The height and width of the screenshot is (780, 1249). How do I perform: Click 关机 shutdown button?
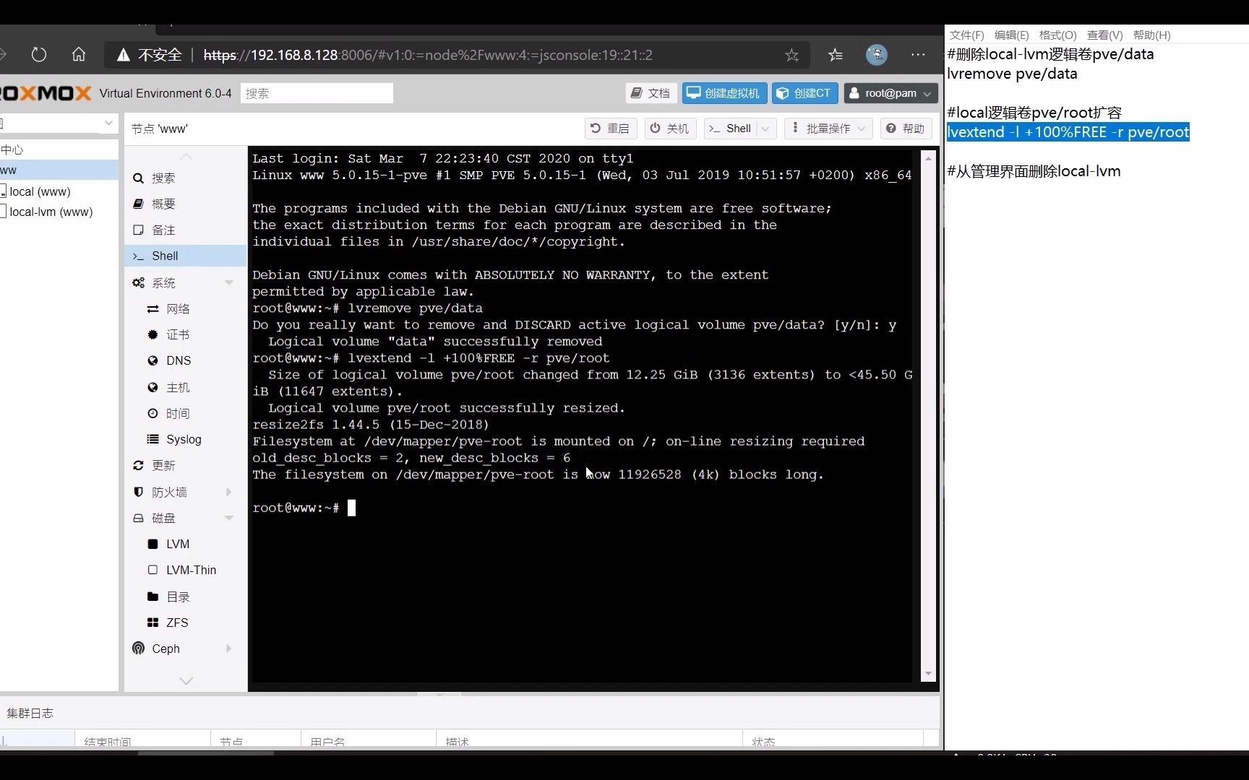[669, 129]
